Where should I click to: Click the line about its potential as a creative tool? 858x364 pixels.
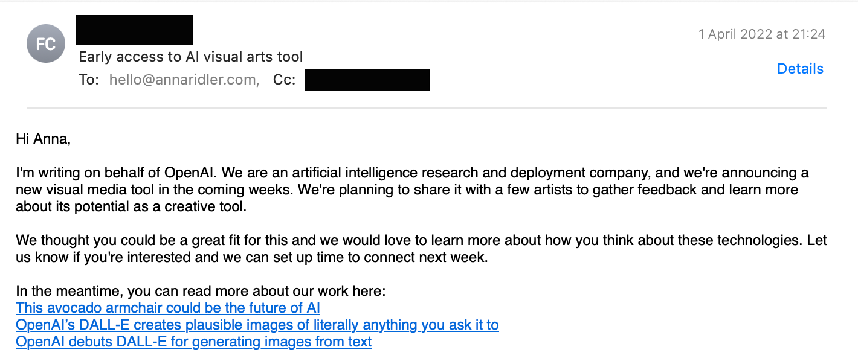click(132, 206)
